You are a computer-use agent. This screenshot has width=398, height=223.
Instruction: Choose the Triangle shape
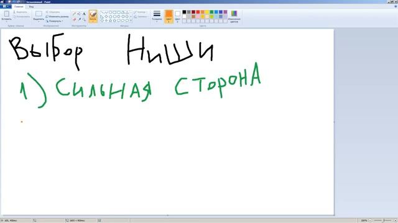[x=127, y=12]
